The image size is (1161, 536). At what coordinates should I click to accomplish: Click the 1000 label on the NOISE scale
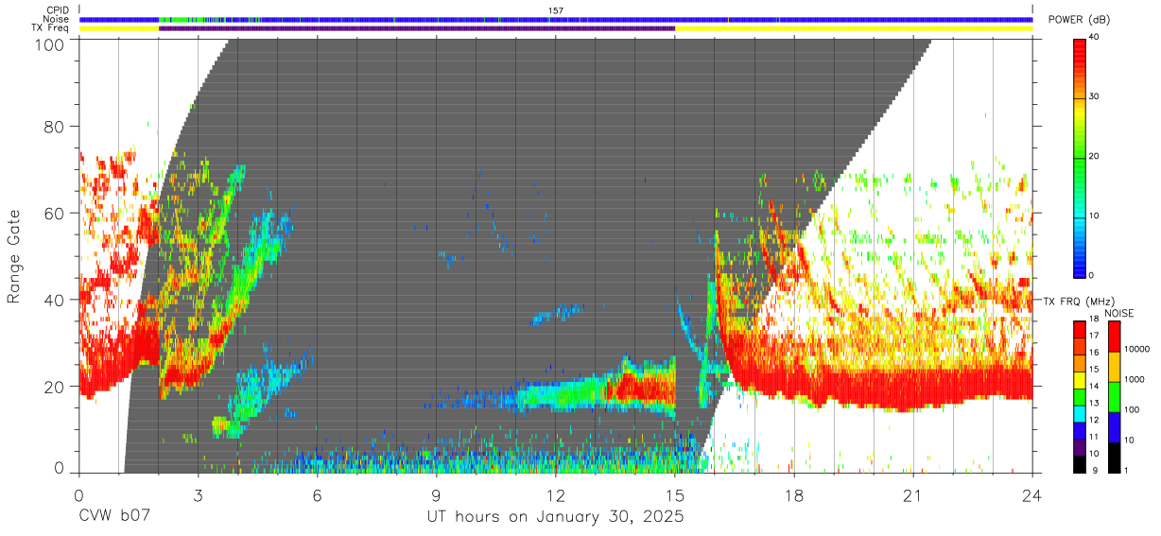coord(1135,379)
